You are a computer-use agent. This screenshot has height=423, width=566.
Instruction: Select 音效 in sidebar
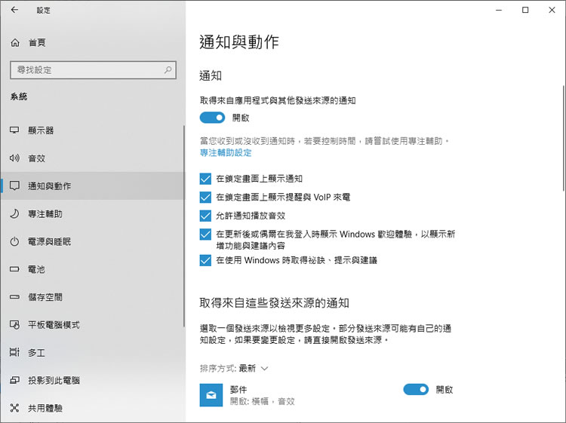[92, 158]
